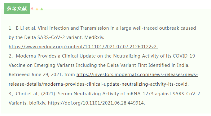Click reference 1 title Viral infection and Transmission
Image resolution: width=211 pixels, height=116 pixels.
73,28
